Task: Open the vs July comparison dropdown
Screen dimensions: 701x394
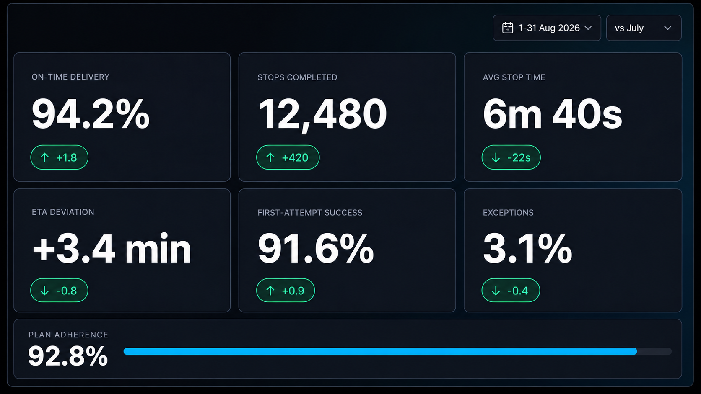Action: pyautogui.click(x=644, y=28)
